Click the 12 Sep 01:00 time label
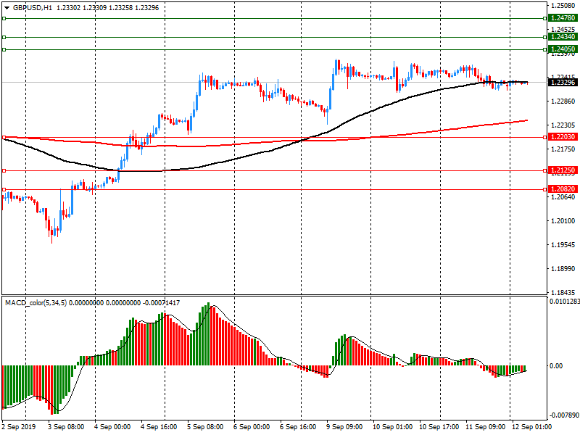 pyautogui.click(x=532, y=427)
